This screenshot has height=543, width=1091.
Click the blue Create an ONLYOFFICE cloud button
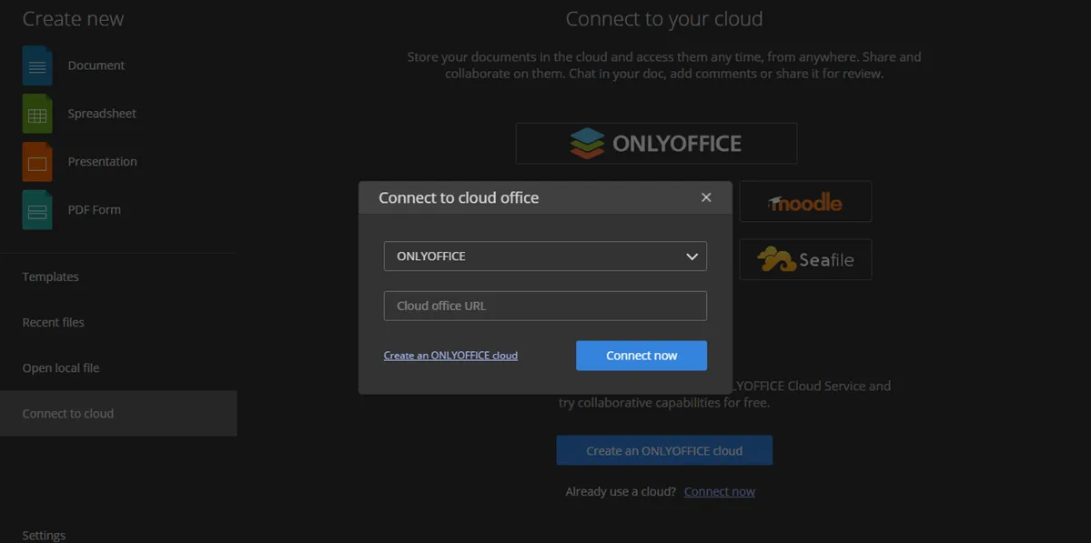(663, 450)
